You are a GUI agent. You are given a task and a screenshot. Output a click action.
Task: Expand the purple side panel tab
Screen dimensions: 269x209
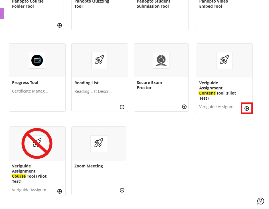tap(2, 13)
